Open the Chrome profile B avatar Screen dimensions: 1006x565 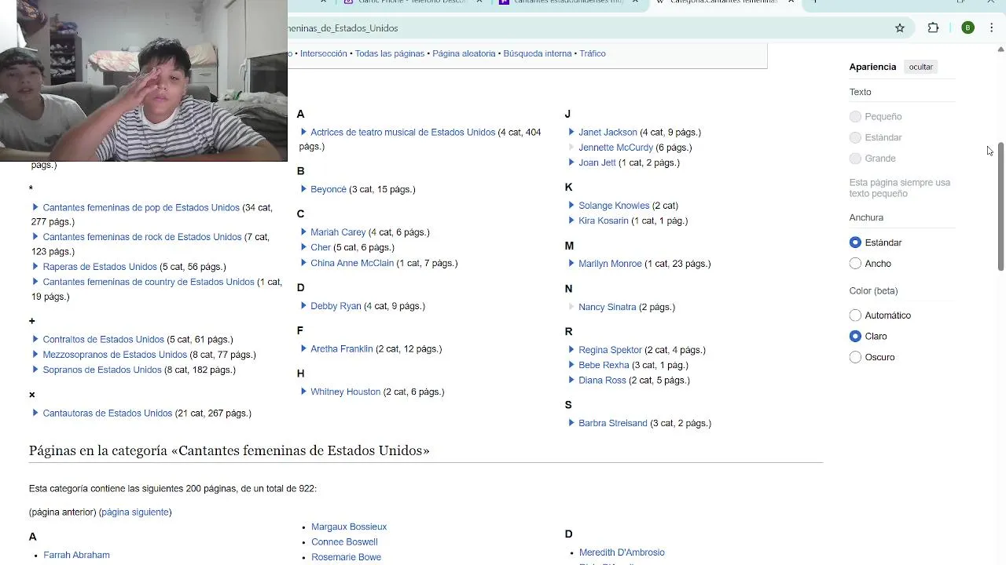click(967, 28)
